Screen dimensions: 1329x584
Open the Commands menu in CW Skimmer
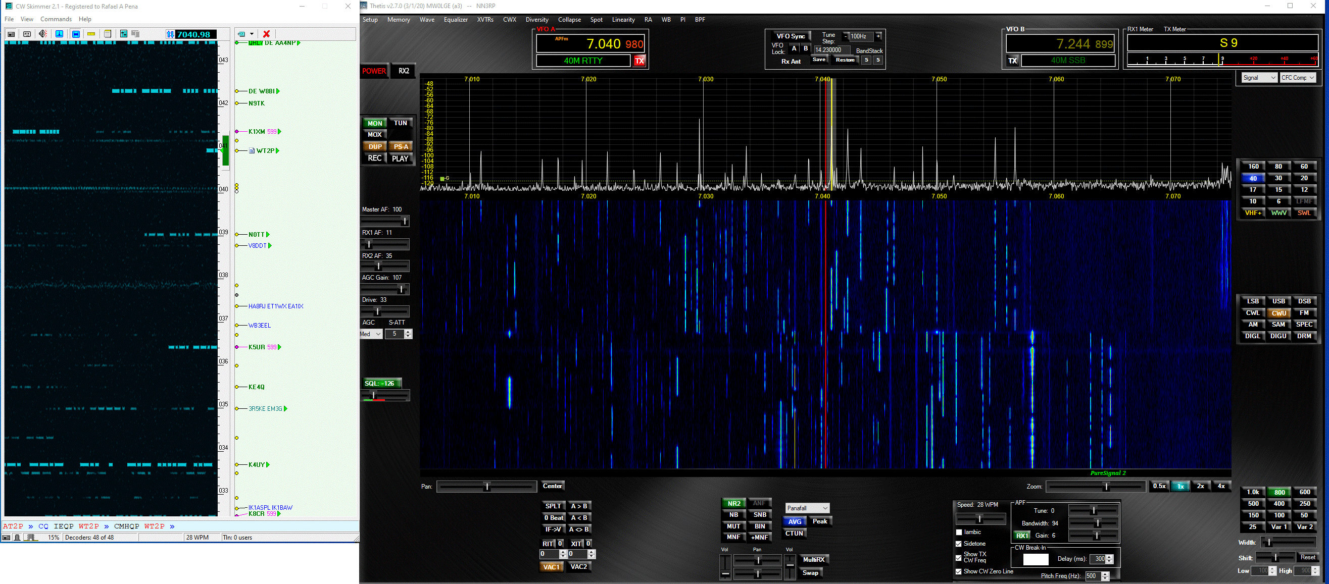click(56, 19)
